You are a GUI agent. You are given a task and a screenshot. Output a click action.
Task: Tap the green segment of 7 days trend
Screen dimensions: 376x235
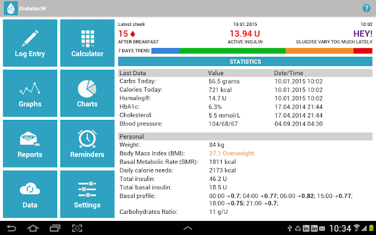(x=233, y=51)
